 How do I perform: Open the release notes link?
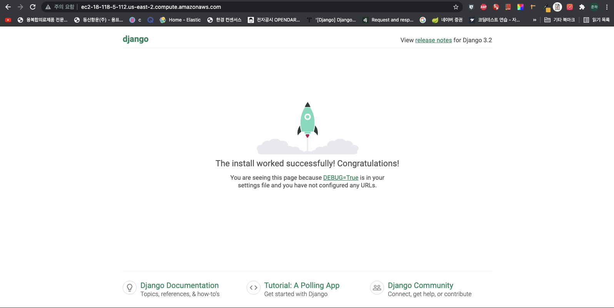(434, 40)
